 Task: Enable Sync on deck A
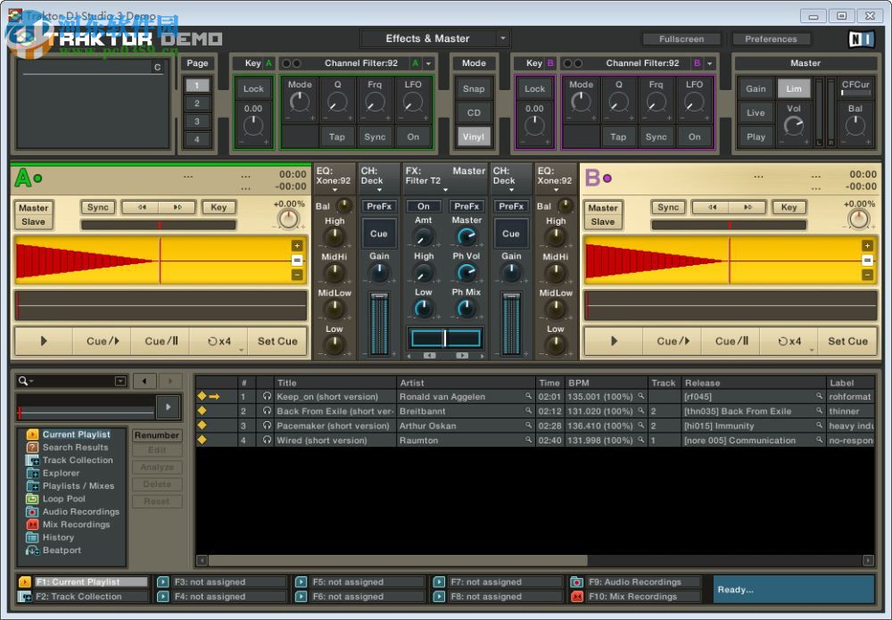pyautogui.click(x=97, y=207)
